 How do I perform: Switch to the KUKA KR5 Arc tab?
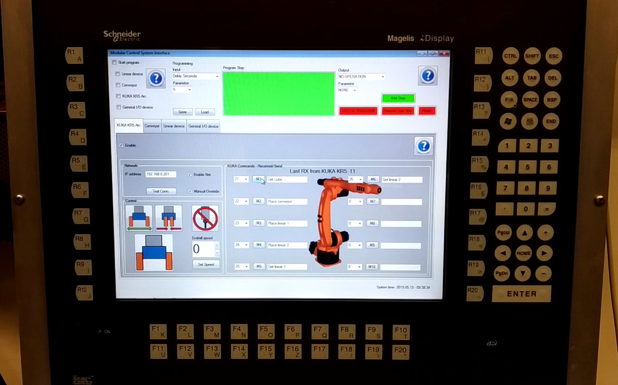pyautogui.click(x=129, y=125)
